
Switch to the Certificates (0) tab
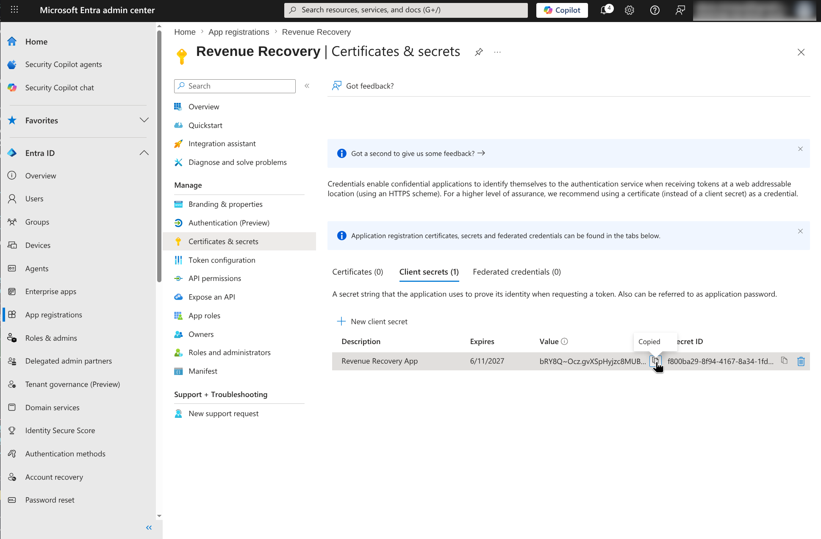pos(358,272)
